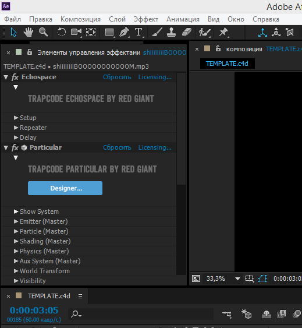This screenshot has height=328, width=302.
Task: Select the Roto Brush tool
Action: click(x=204, y=33)
